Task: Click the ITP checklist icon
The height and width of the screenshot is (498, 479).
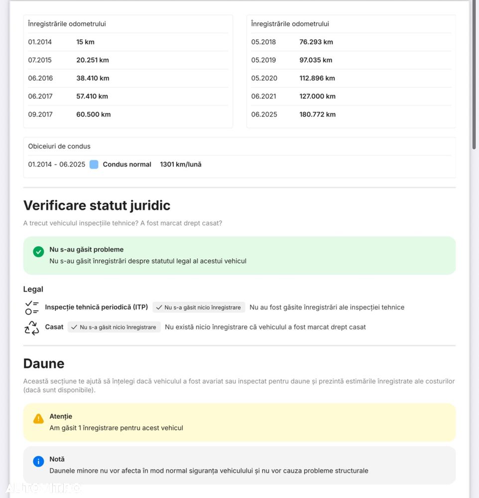Action: [x=32, y=308]
